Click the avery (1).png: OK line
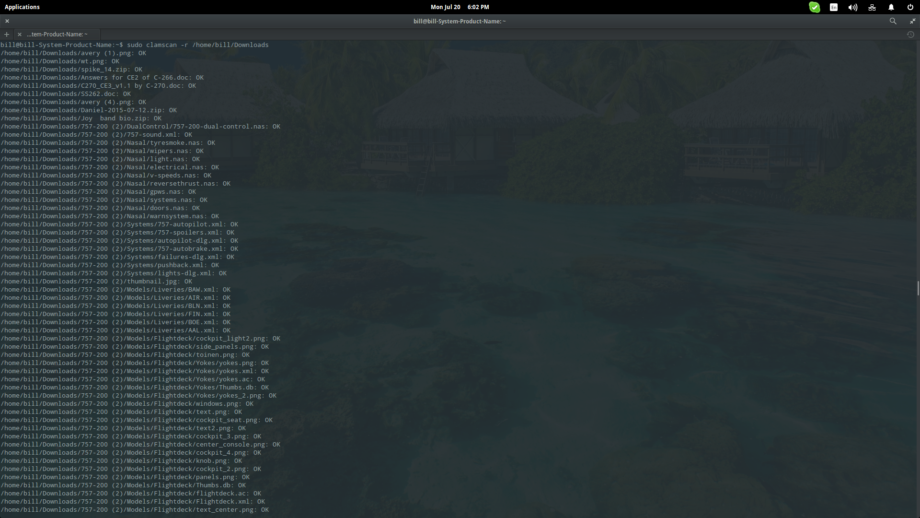The height and width of the screenshot is (518, 920). point(73,53)
